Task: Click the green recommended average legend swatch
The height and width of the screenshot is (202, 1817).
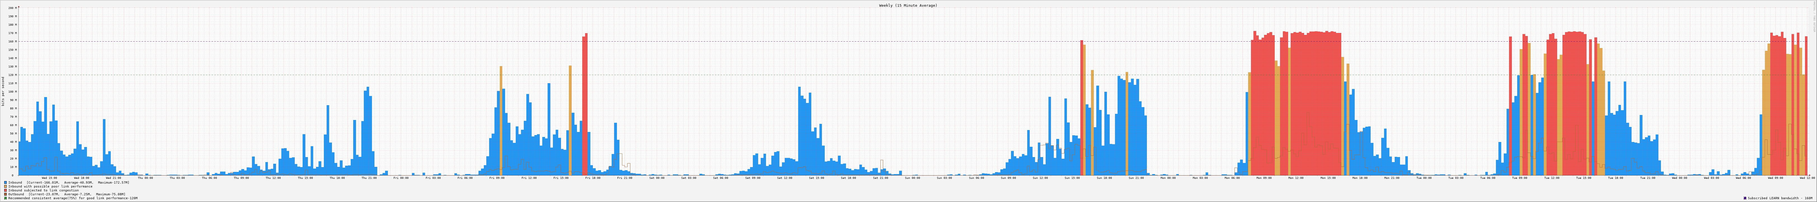Action: (x=6, y=198)
